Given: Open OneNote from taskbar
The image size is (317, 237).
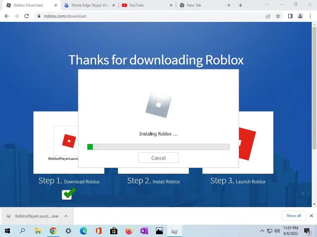Looking at the screenshot, I should coord(144,231).
